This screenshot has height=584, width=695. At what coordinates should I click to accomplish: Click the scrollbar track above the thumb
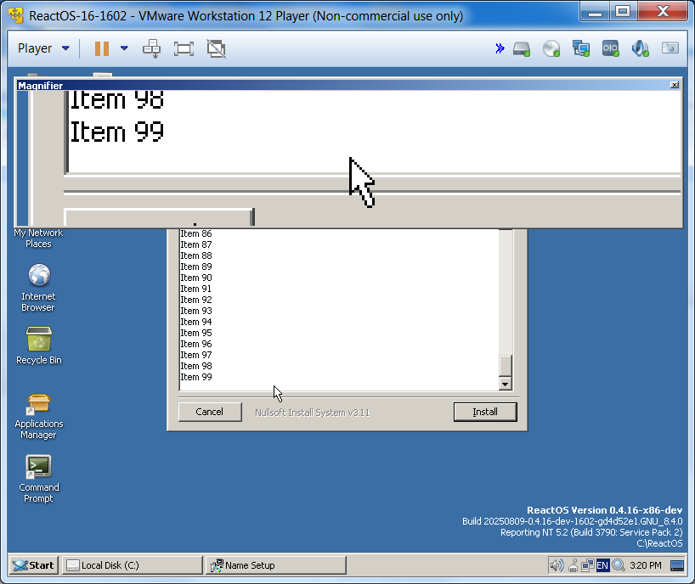[506, 292]
